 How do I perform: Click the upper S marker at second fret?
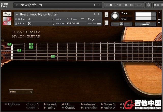coord(31,44)
